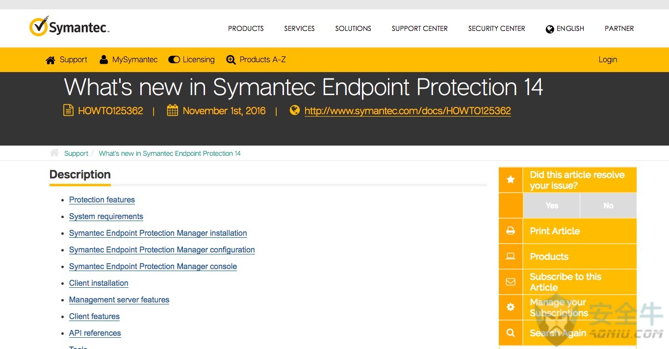Click the Login link
The height and width of the screenshot is (349, 669).
(608, 60)
